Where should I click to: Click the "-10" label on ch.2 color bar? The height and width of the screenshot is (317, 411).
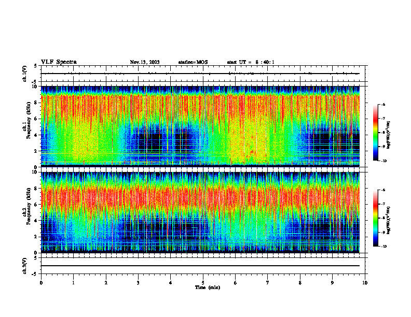click(383, 247)
